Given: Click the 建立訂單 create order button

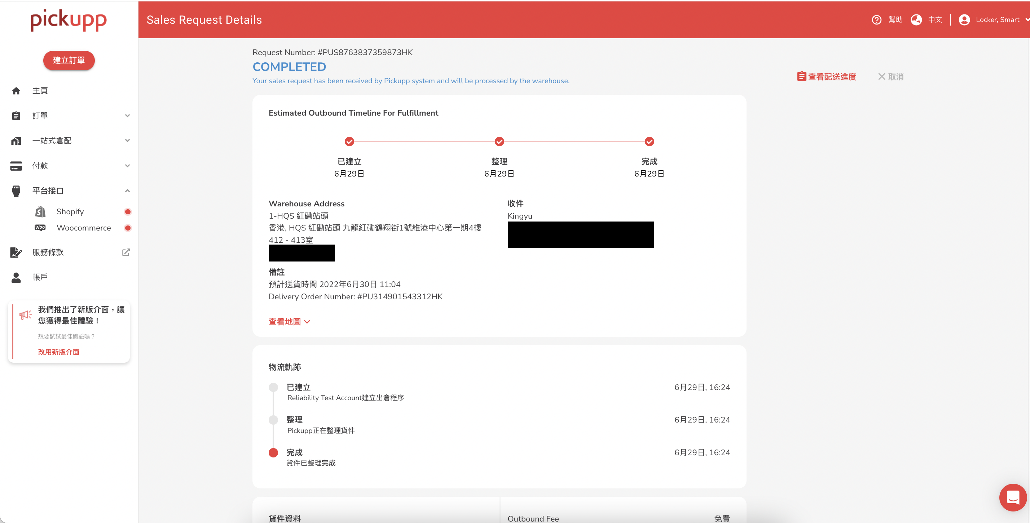Looking at the screenshot, I should point(69,60).
